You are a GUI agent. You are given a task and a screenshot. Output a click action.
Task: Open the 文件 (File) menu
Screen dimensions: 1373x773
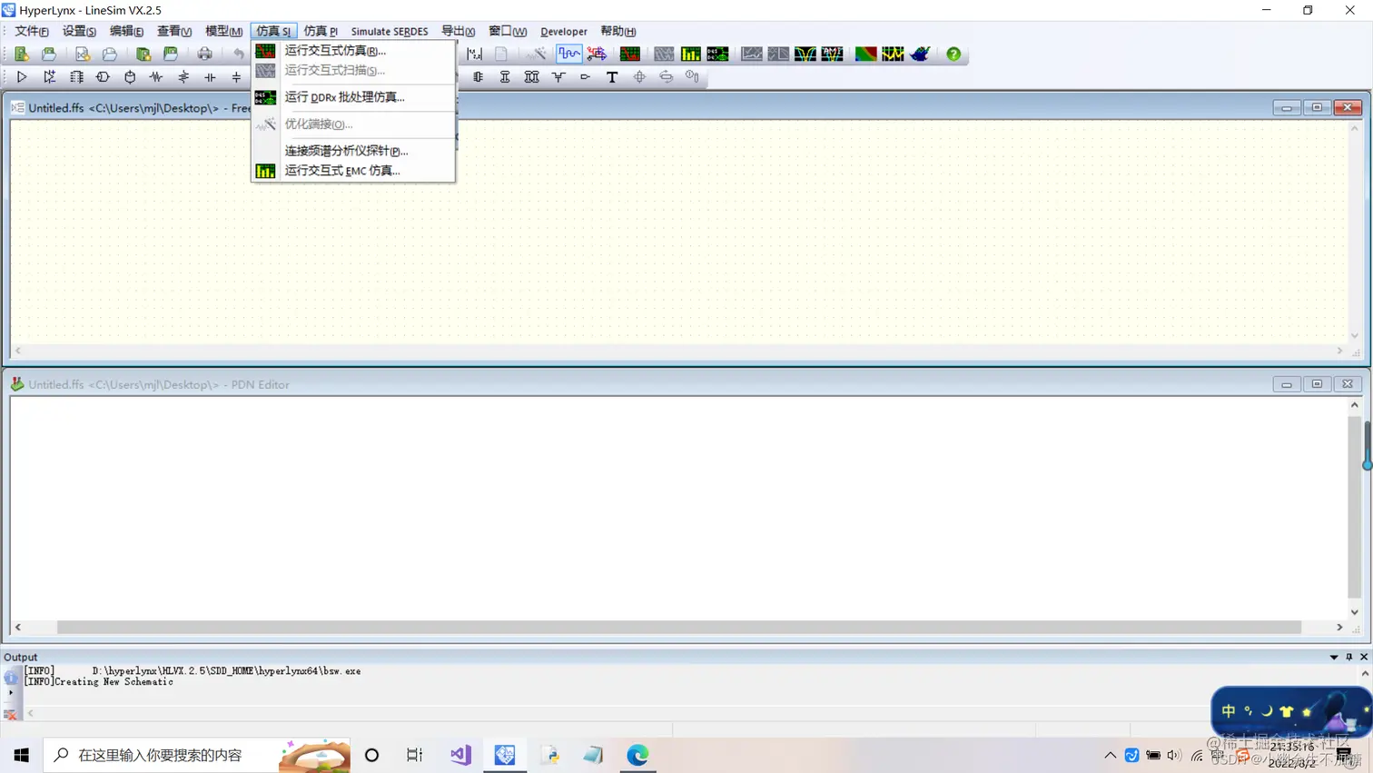(32, 31)
